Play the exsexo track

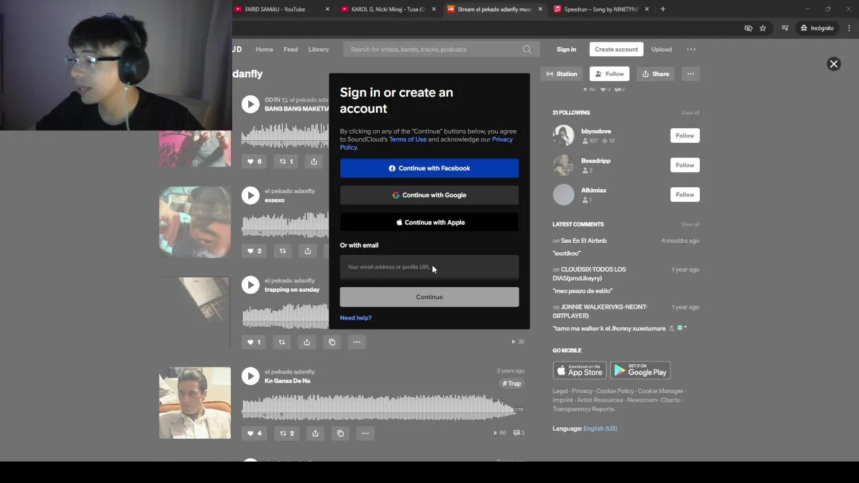[250, 195]
